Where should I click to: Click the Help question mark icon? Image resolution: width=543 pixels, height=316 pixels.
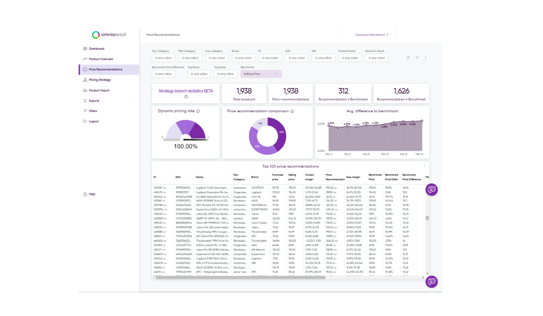coord(85,195)
